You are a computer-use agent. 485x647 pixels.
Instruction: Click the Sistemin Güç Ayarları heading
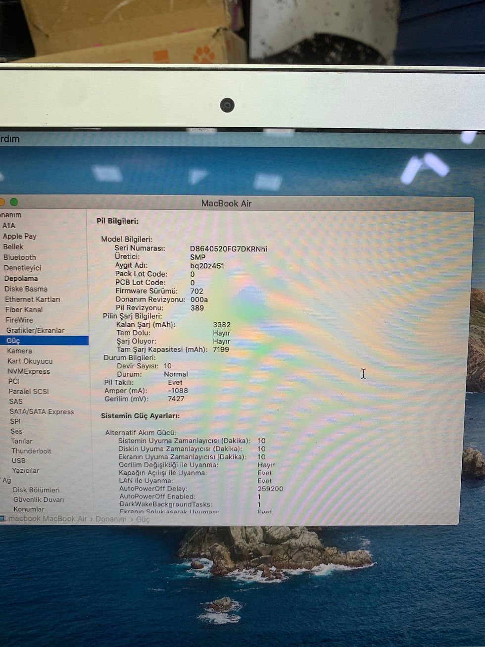pos(140,416)
